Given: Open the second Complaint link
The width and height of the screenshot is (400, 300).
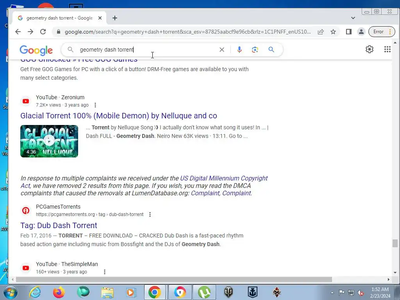Looking at the screenshot, I should (x=236, y=193).
